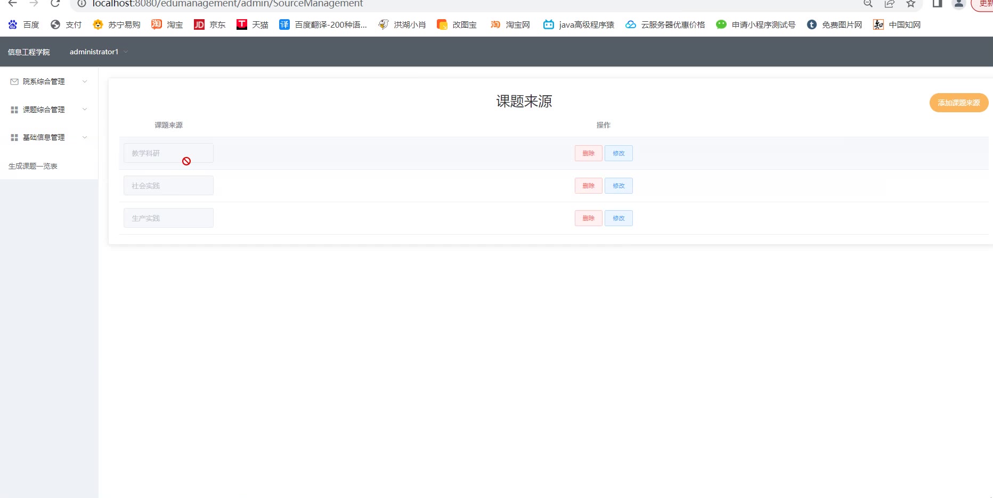Click the 免费图片网 bookmark icon
The image size is (993, 498).
click(x=812, y=24)
